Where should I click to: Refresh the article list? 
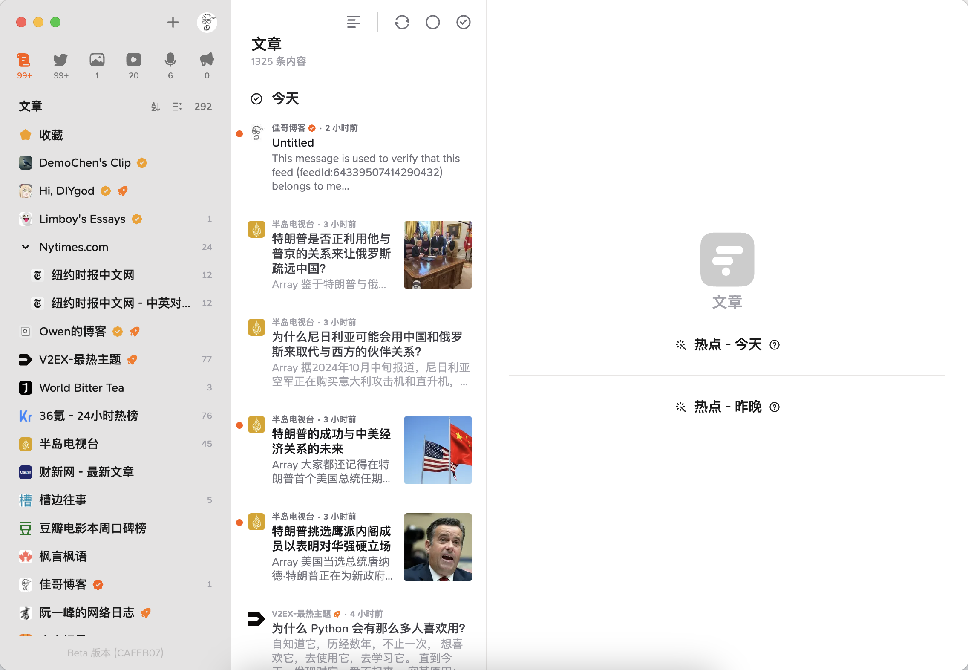click(x=402, y=22)
